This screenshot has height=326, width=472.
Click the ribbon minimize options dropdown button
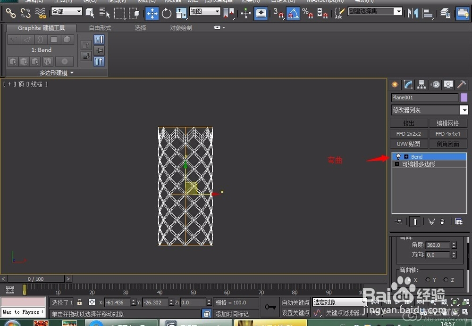click(x=219, y=28)
